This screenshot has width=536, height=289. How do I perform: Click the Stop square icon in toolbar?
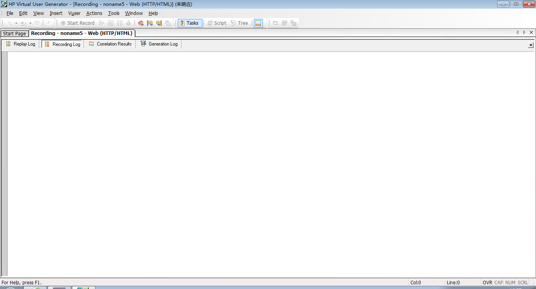click(x=111, y=23)
